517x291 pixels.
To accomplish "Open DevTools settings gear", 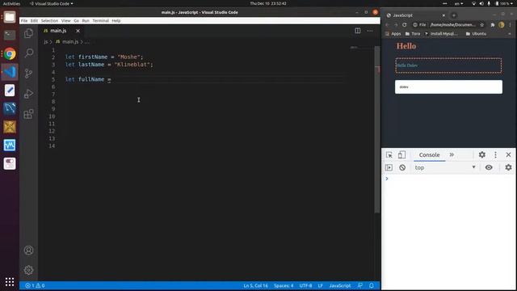I will point(482,154).
